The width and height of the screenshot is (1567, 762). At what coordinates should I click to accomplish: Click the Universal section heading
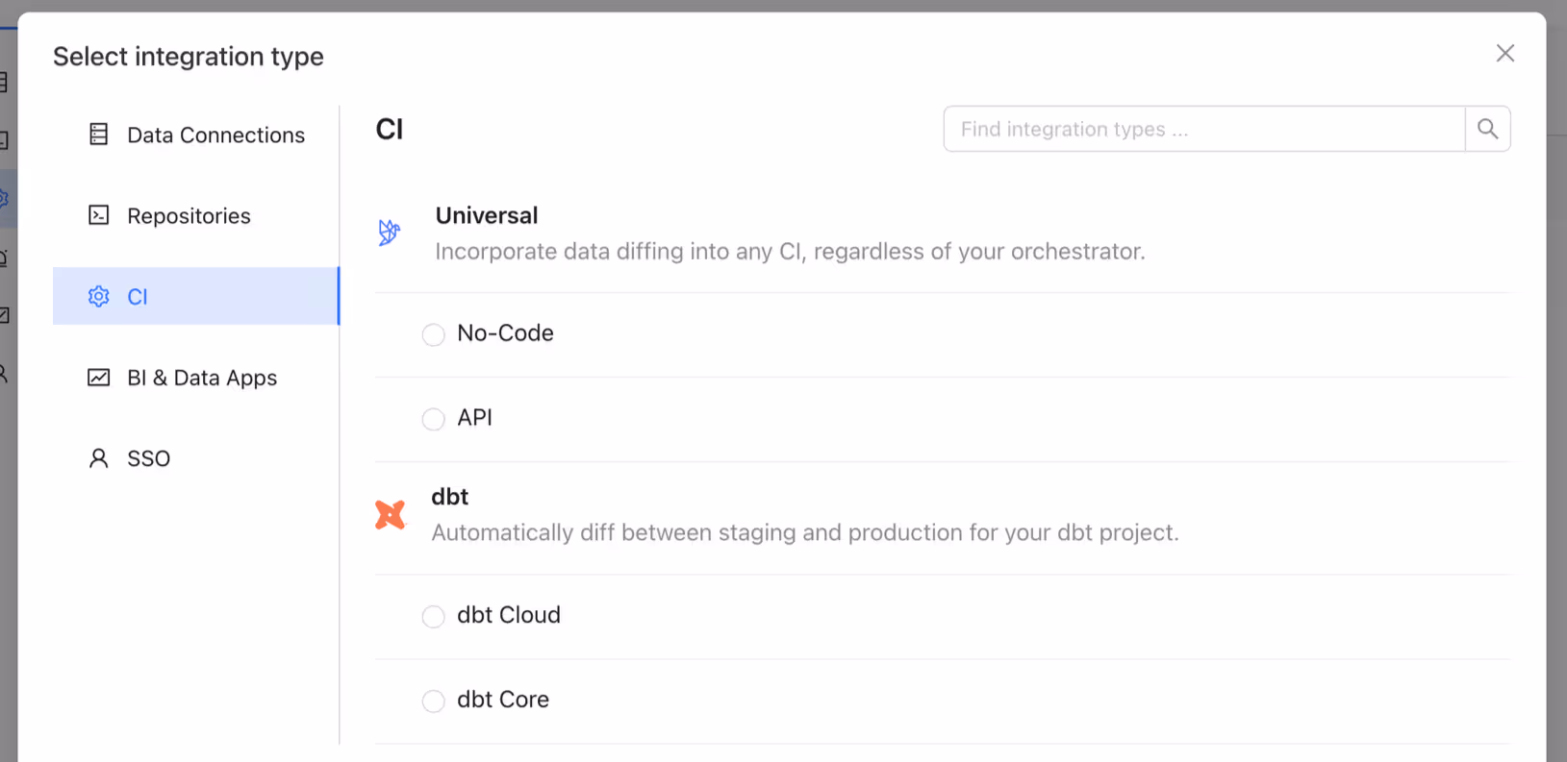coord(487,215)
